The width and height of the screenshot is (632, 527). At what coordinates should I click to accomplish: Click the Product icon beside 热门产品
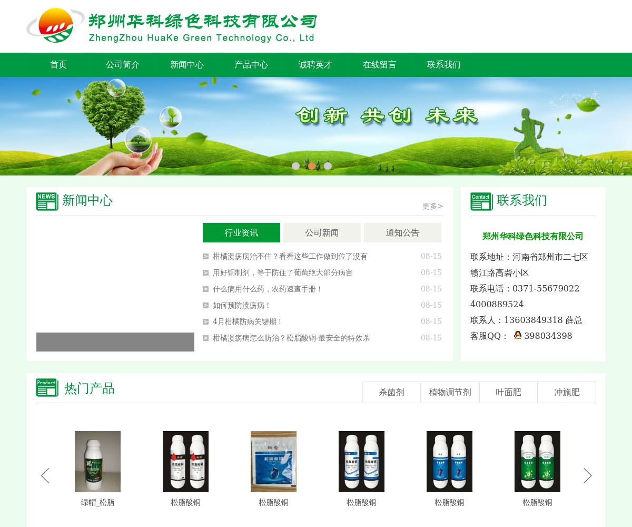[x=47, y=387]
